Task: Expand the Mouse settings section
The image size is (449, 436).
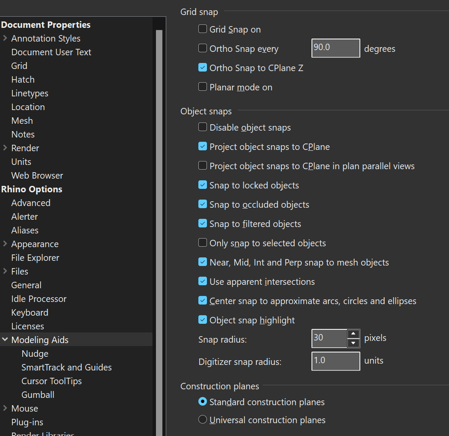Action: (4, 408)
